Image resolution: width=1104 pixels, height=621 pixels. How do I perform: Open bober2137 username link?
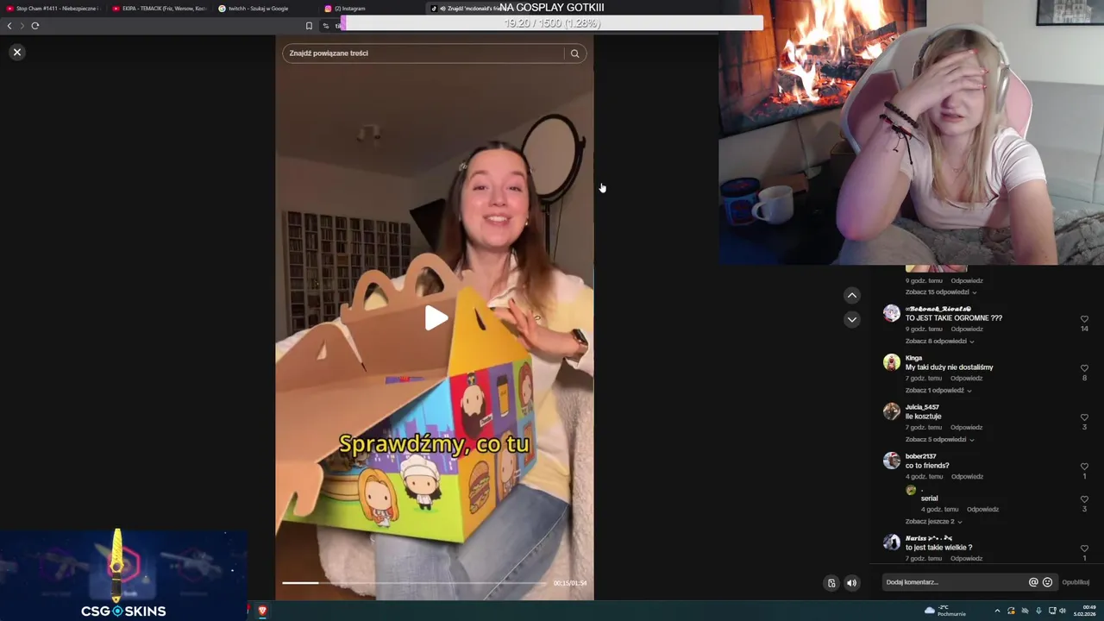pos(920,456)
